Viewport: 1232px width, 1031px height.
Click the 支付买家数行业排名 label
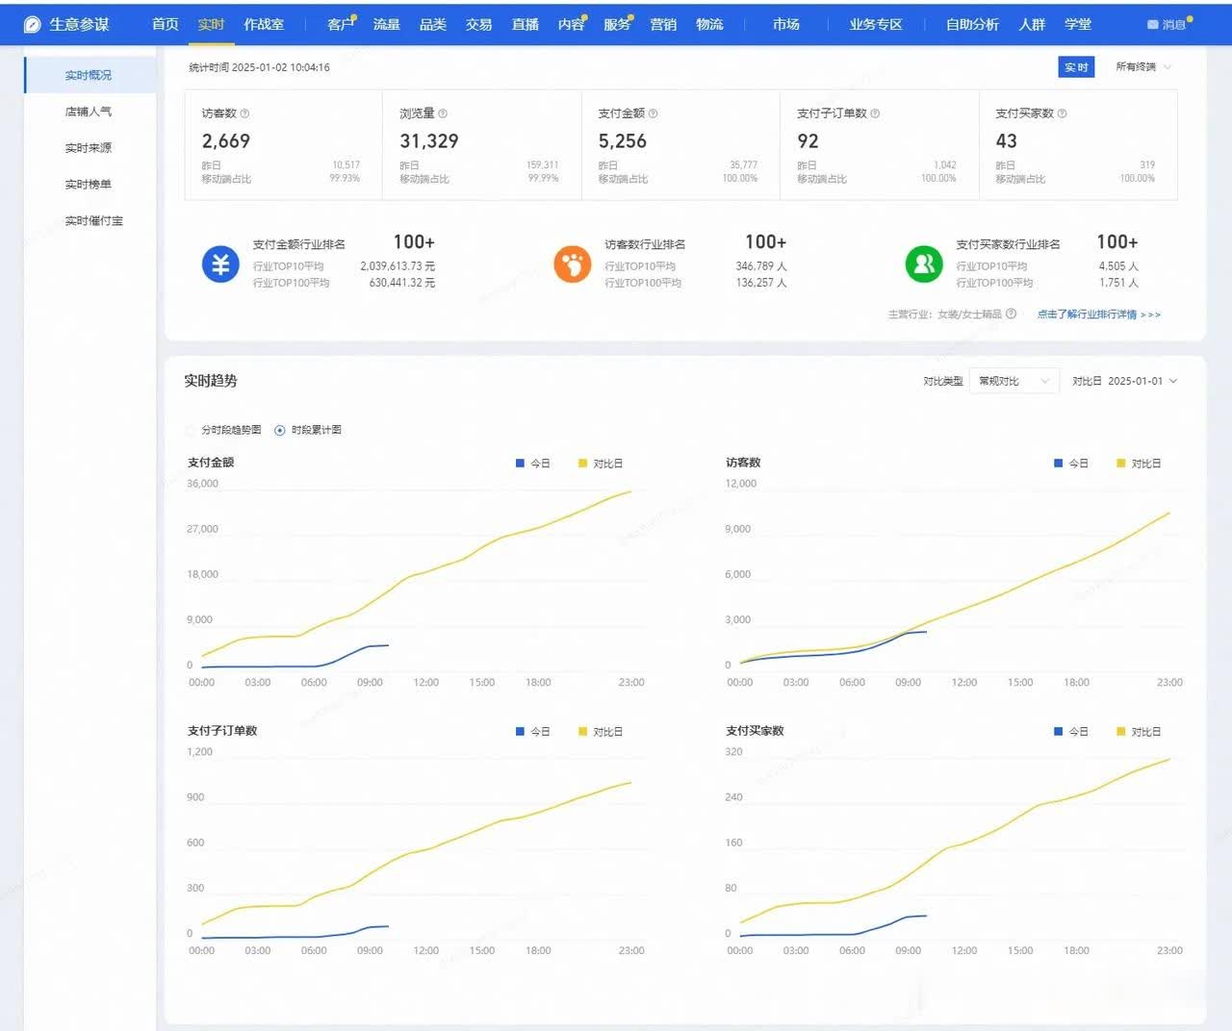1008,244
